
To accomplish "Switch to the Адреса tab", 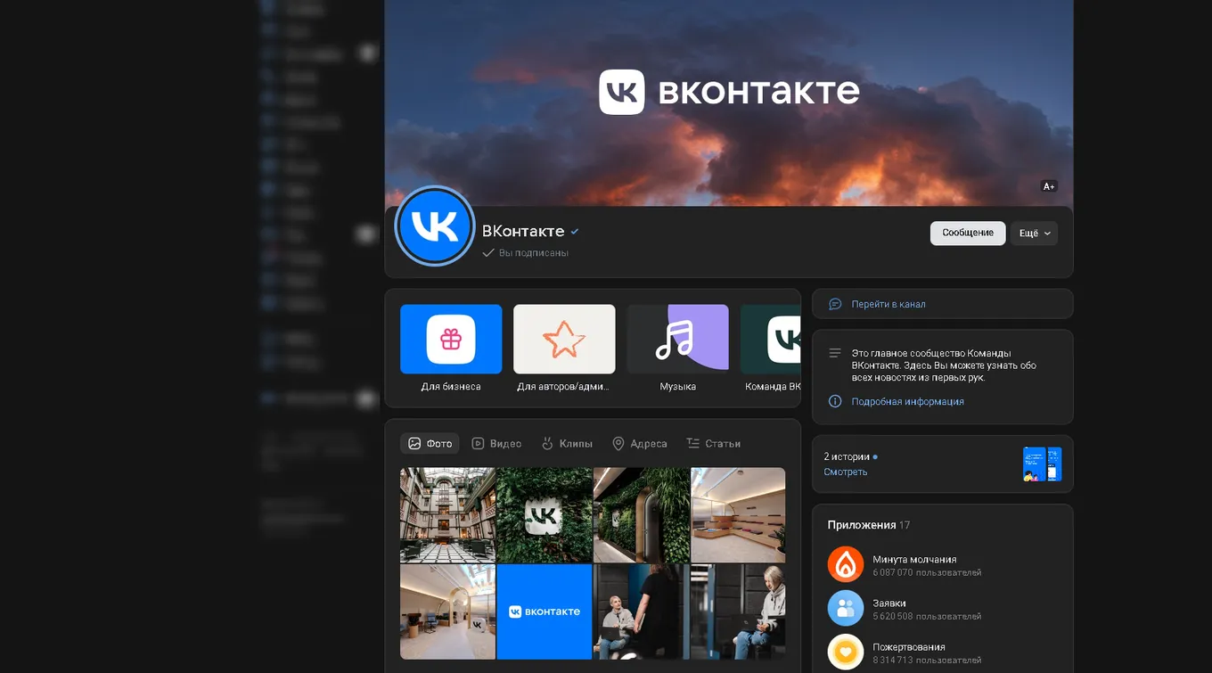I will click(639, 443).
